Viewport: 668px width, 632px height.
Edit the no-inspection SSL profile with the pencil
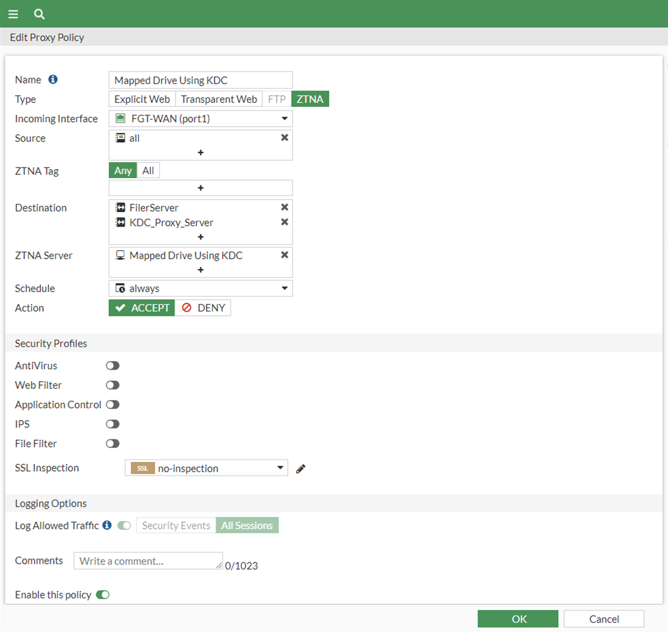pyautogui.click(x=300, y=468)
